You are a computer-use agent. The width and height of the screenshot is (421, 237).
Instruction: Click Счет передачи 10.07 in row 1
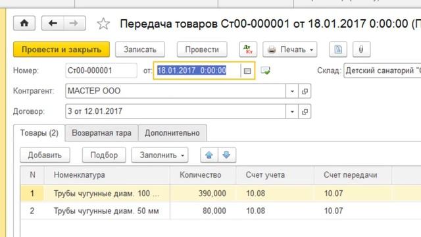point(353,194)
